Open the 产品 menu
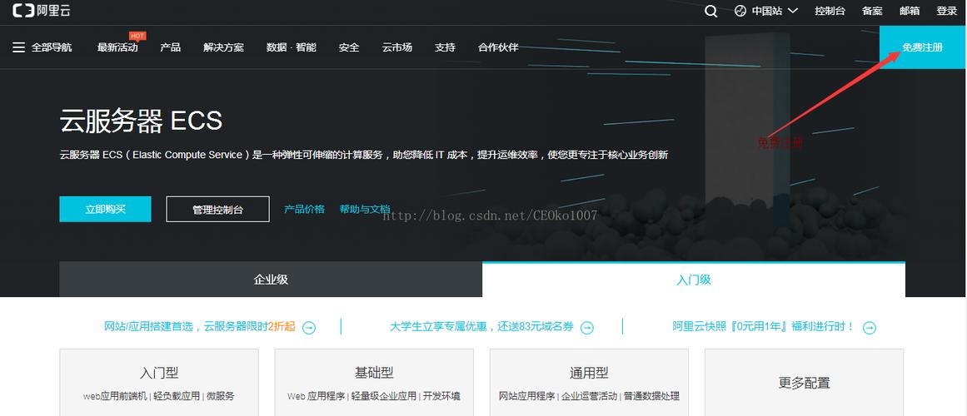Screen dimensions: 967x416 click(x=170, y=47)
